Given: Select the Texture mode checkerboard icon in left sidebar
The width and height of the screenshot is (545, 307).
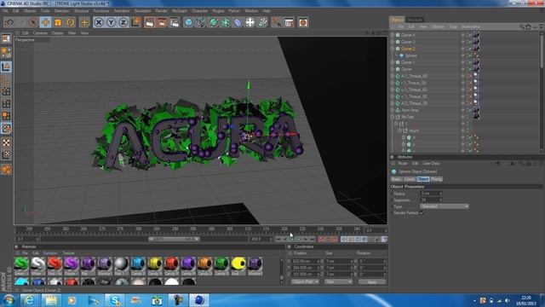Looking at the screenshot, I should pos(6,142).
